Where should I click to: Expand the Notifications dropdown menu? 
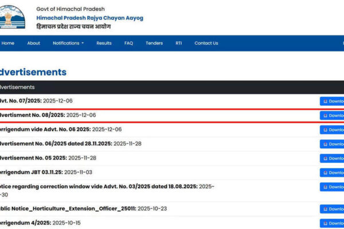pyautogui.click(x=68, y=43)
